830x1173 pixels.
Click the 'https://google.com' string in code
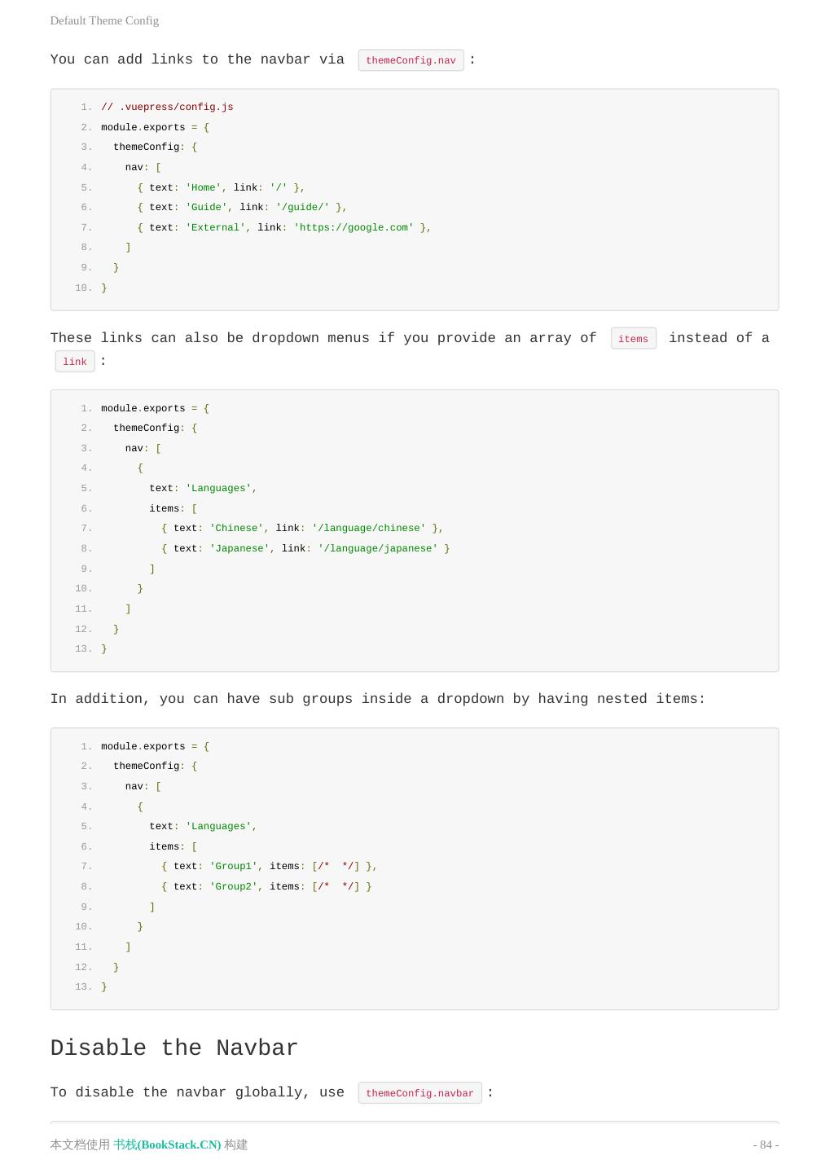354,227
